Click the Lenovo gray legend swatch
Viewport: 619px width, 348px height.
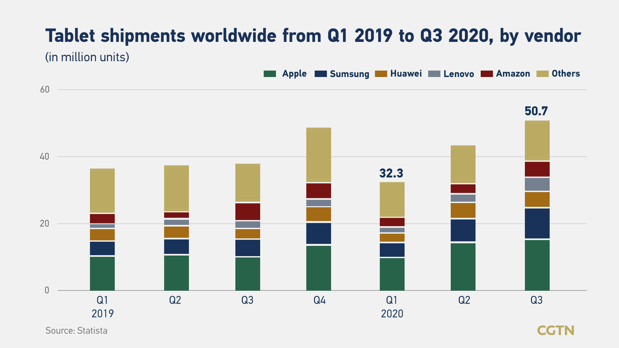(434, 74)
